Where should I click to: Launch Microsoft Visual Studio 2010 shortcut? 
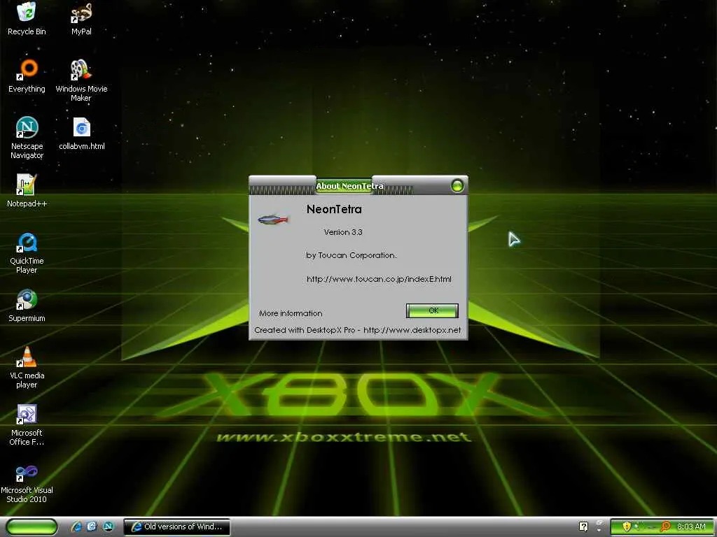(27, 482)
